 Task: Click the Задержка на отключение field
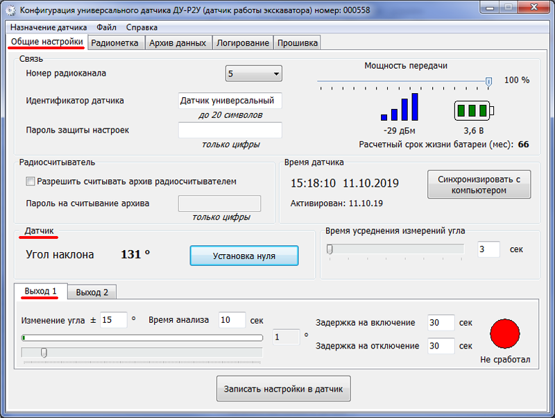[441, 346]
